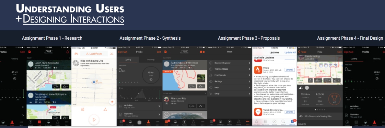
Task: Open Settings in the More menu
Action: point(230,81)
